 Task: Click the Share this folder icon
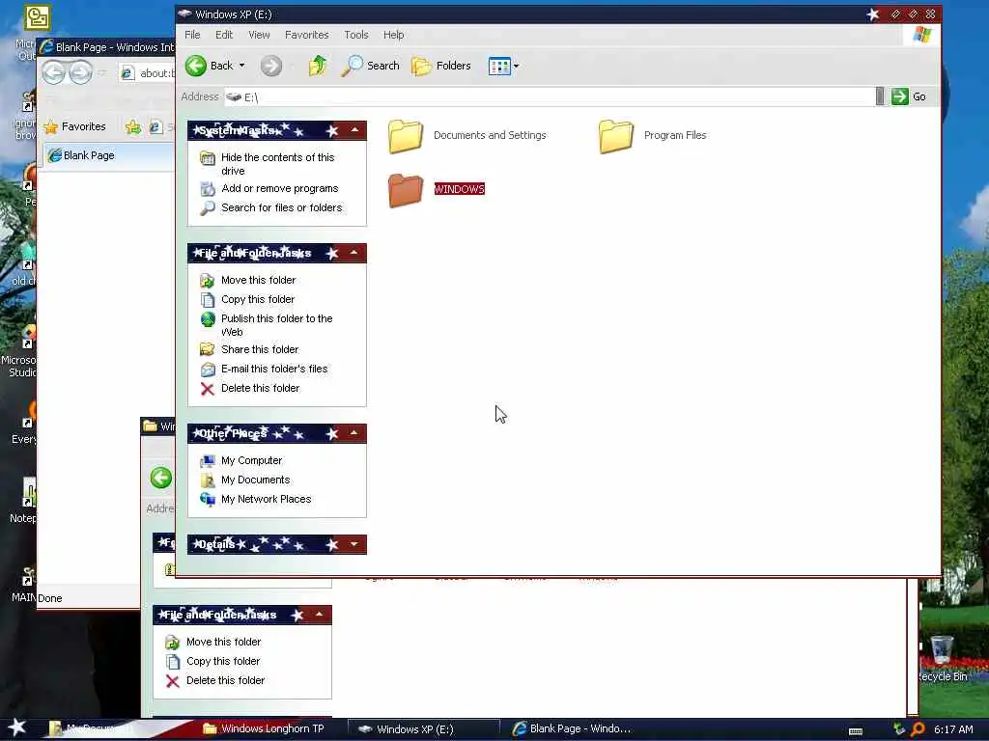207,349
